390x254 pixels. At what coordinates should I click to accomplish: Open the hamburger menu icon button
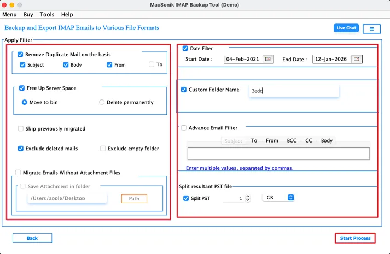pos(371,29)
